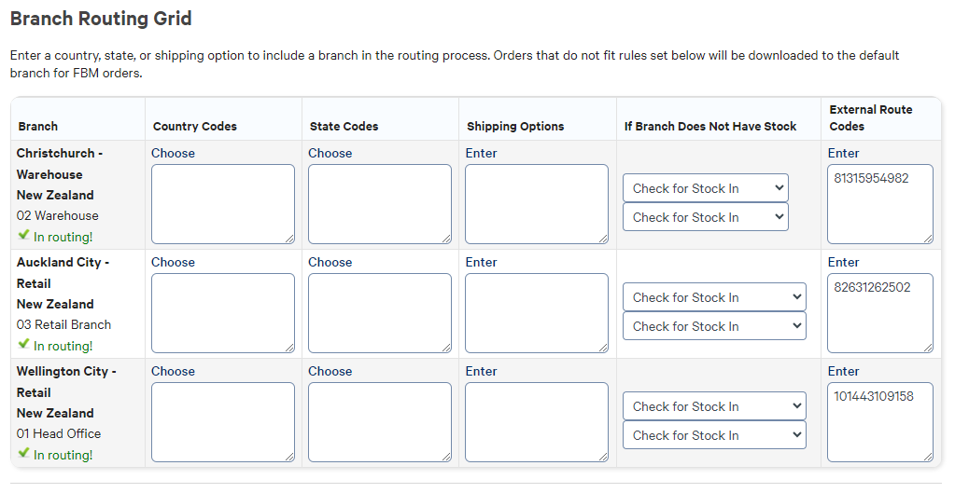This screenshot has width=955, height=493.
Task: Click the green checkmark for Wellington City routing
Action: [x=24, y=454]
